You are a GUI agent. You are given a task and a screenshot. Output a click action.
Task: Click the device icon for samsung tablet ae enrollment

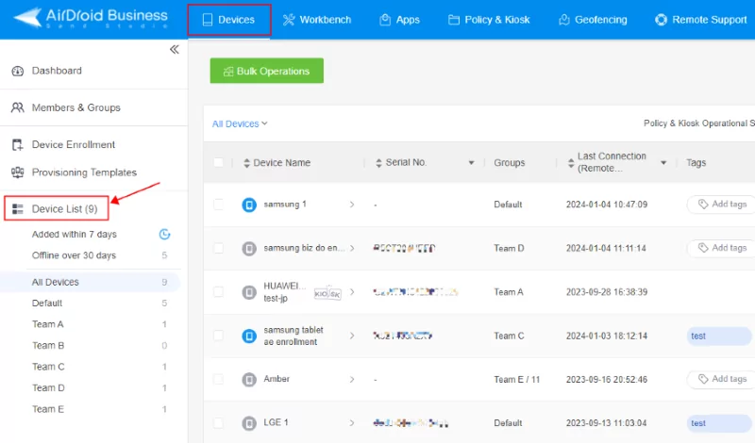249,336
